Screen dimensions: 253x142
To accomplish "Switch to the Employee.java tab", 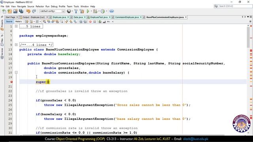I will [x=59, y=17].
